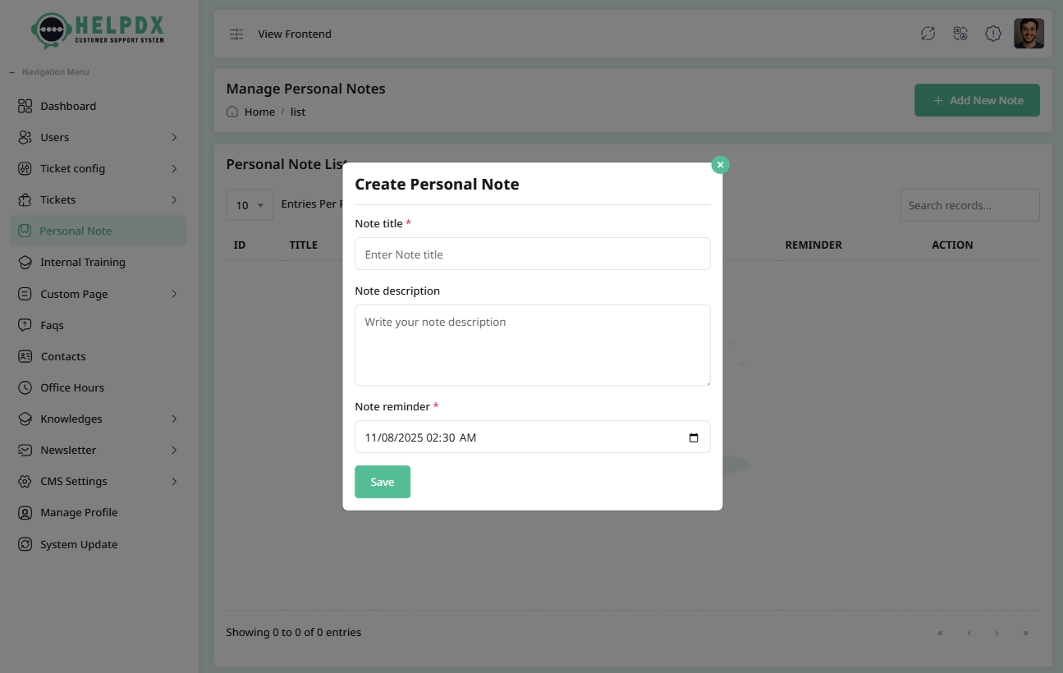
Task: Expand the CMS Settings submenu
Action: (x=173, y=481)
